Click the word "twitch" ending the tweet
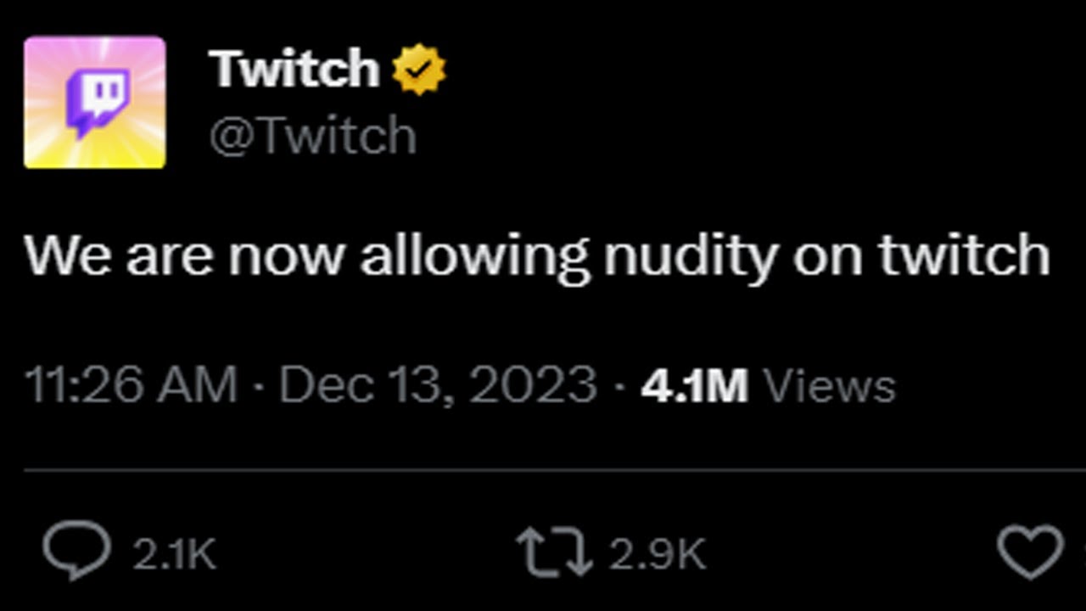1086x611 pixels. click(964, 255)
